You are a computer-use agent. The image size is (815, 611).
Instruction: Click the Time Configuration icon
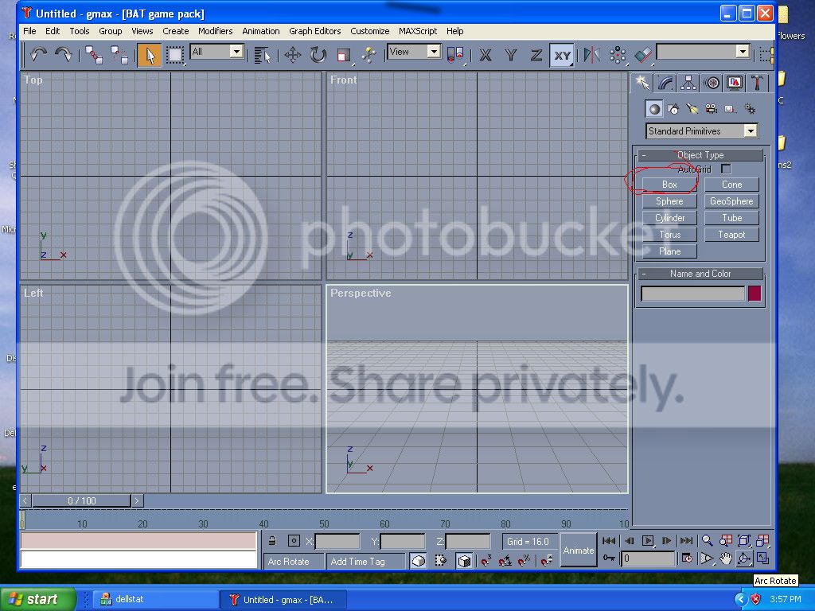point(687,558)
